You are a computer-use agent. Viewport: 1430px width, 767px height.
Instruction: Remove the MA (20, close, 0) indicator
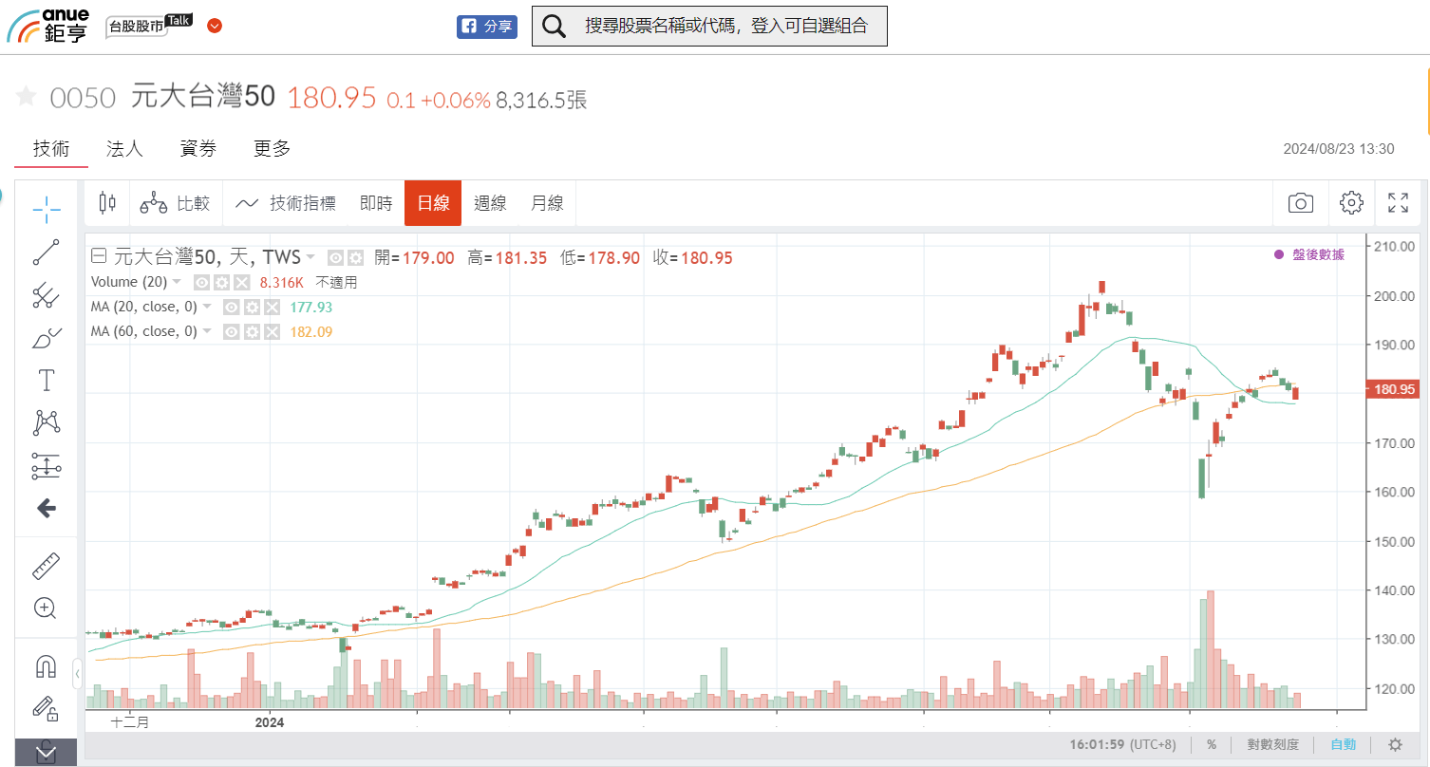tap(272, 307)
